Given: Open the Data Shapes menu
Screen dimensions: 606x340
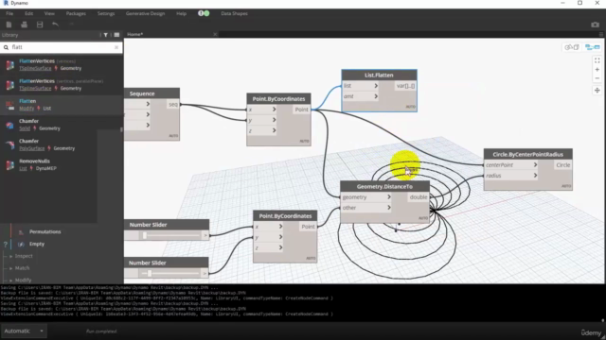Looking at the screenshot, I should tap(234, 13).
